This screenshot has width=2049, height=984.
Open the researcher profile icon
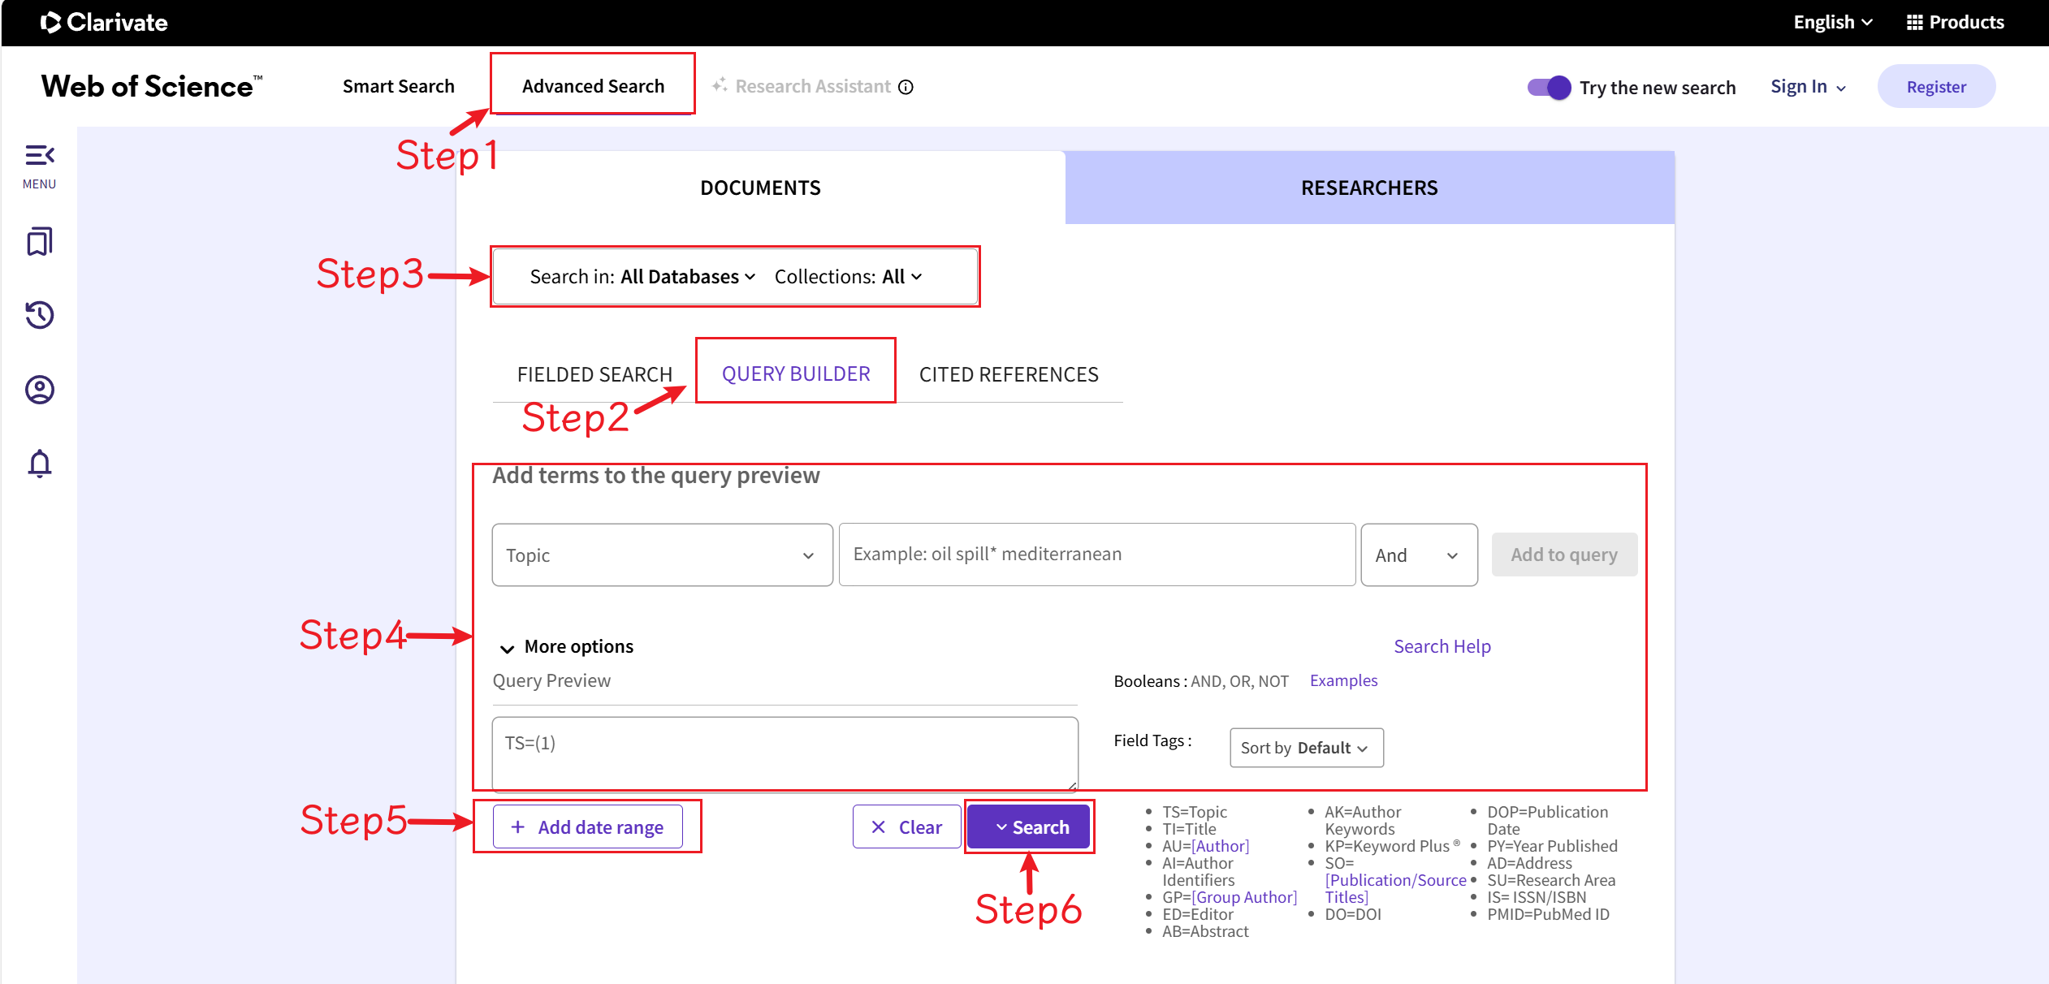coord(39,390)
